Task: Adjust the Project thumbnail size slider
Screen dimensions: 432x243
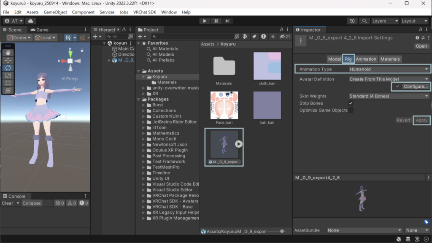Action: coord(281,231)
